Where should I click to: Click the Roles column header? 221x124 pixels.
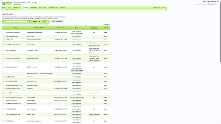coord(77,28)
